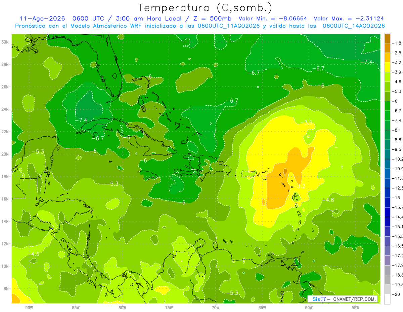Image resolution: width=403 pixels, height=312 pixels.
Task: Pick the legend swatch between -2.5 and -3.2
Action: [x=387, y=58]
